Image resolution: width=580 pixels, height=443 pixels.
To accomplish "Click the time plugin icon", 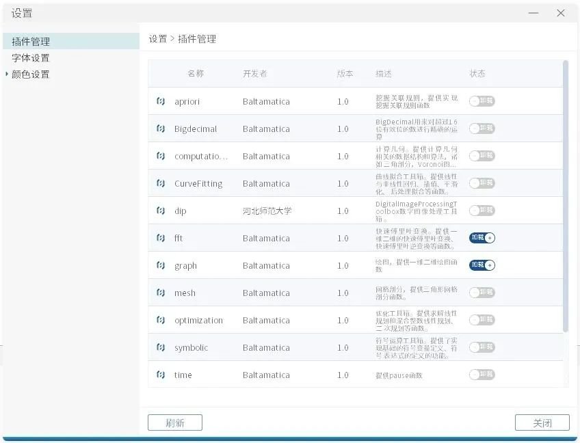I will (x=161, y=375).
